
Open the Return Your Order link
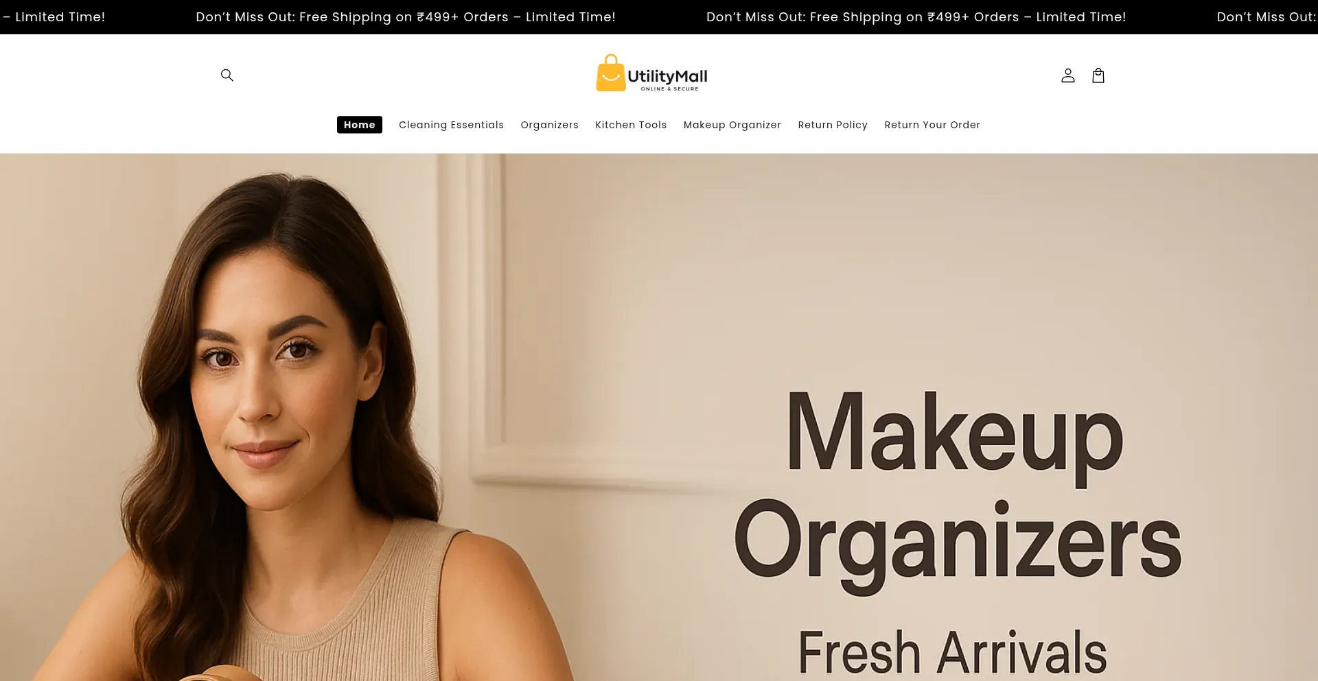932,125
